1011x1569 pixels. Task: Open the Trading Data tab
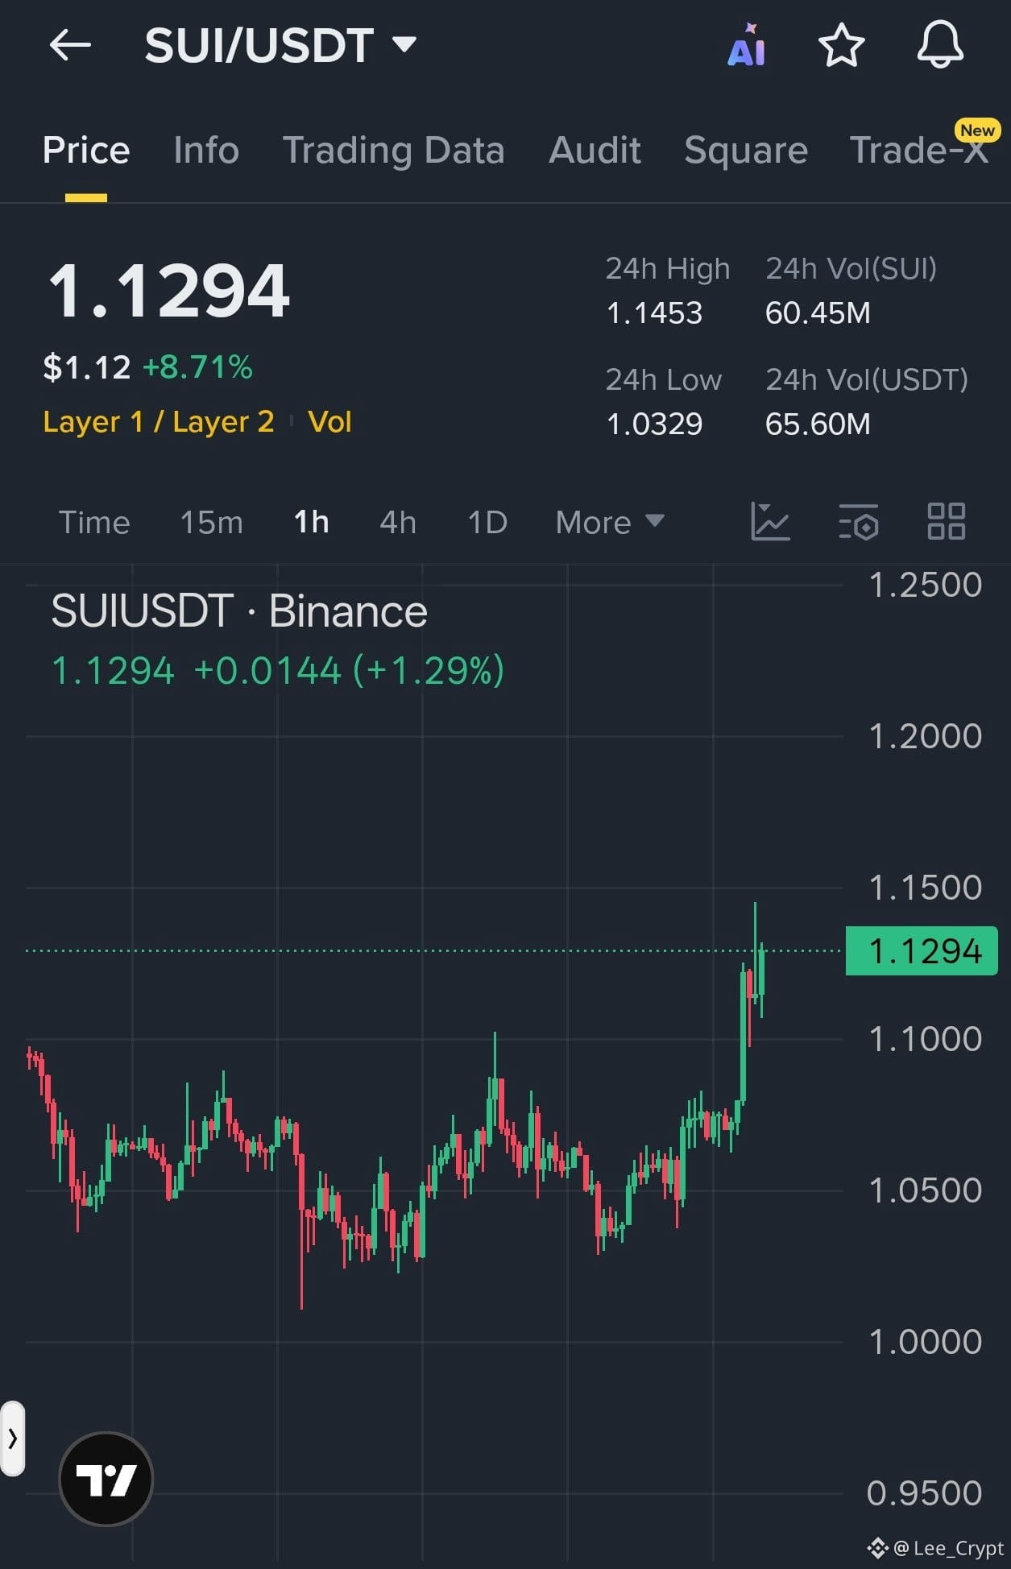tap(394, 151)
